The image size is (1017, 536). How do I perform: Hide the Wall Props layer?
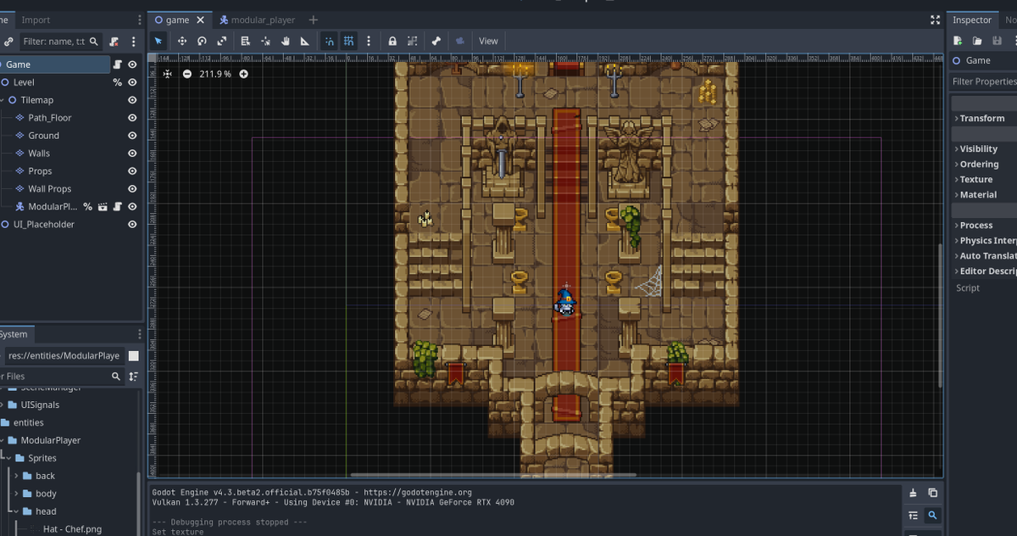[132, 189]
